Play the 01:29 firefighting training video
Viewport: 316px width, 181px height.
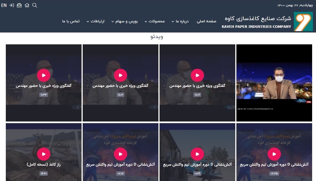coord(197,154)
